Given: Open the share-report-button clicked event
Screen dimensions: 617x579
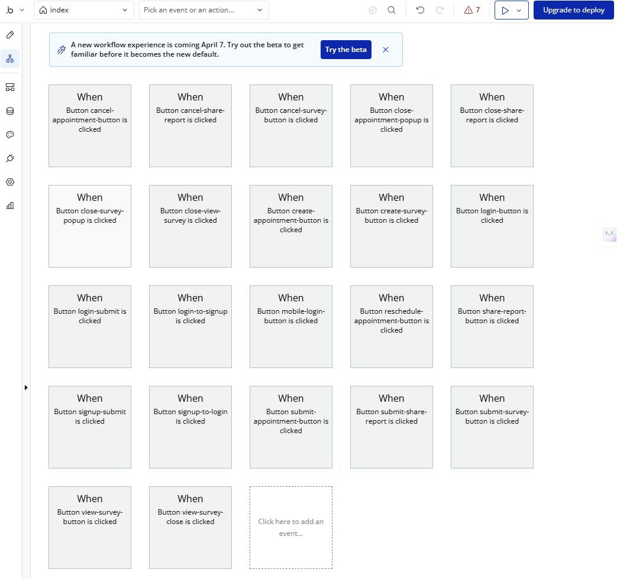Looking at the screenshot, I should click(492, 327).
